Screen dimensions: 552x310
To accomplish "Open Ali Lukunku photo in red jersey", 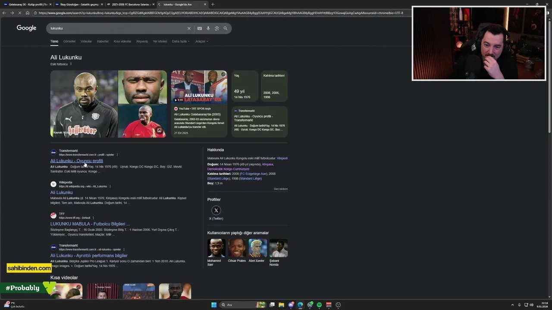I will click(x=142, y=121).
